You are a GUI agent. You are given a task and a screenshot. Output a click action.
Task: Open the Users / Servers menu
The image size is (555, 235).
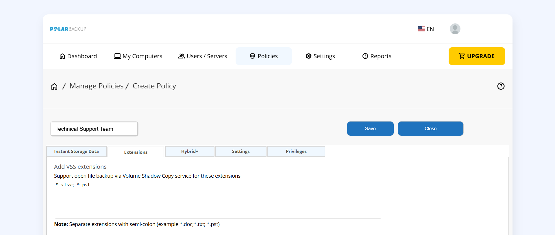click(203, 56)
